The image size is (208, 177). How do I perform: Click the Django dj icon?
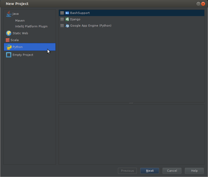click(x=67, y=19)
